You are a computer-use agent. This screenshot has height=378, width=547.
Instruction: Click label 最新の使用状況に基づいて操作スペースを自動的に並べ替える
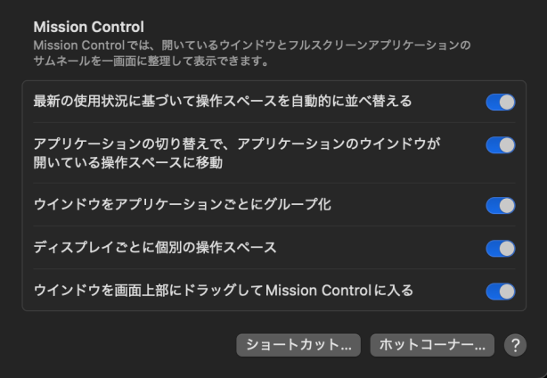pos(223,102)
